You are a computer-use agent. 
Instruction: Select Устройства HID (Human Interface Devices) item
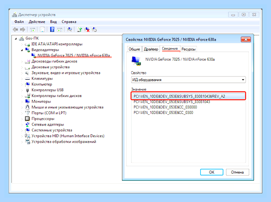pyautogui.click(x=68, y=136)
